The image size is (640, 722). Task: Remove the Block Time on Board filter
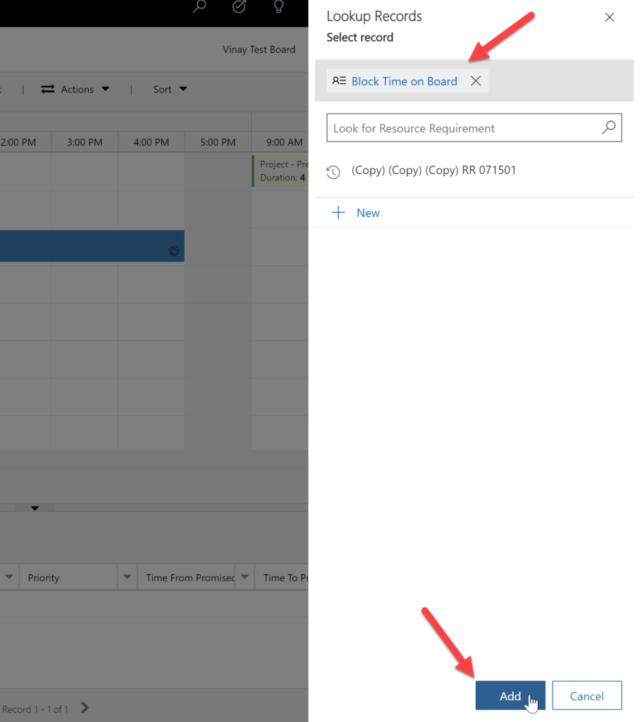point(476,80)
